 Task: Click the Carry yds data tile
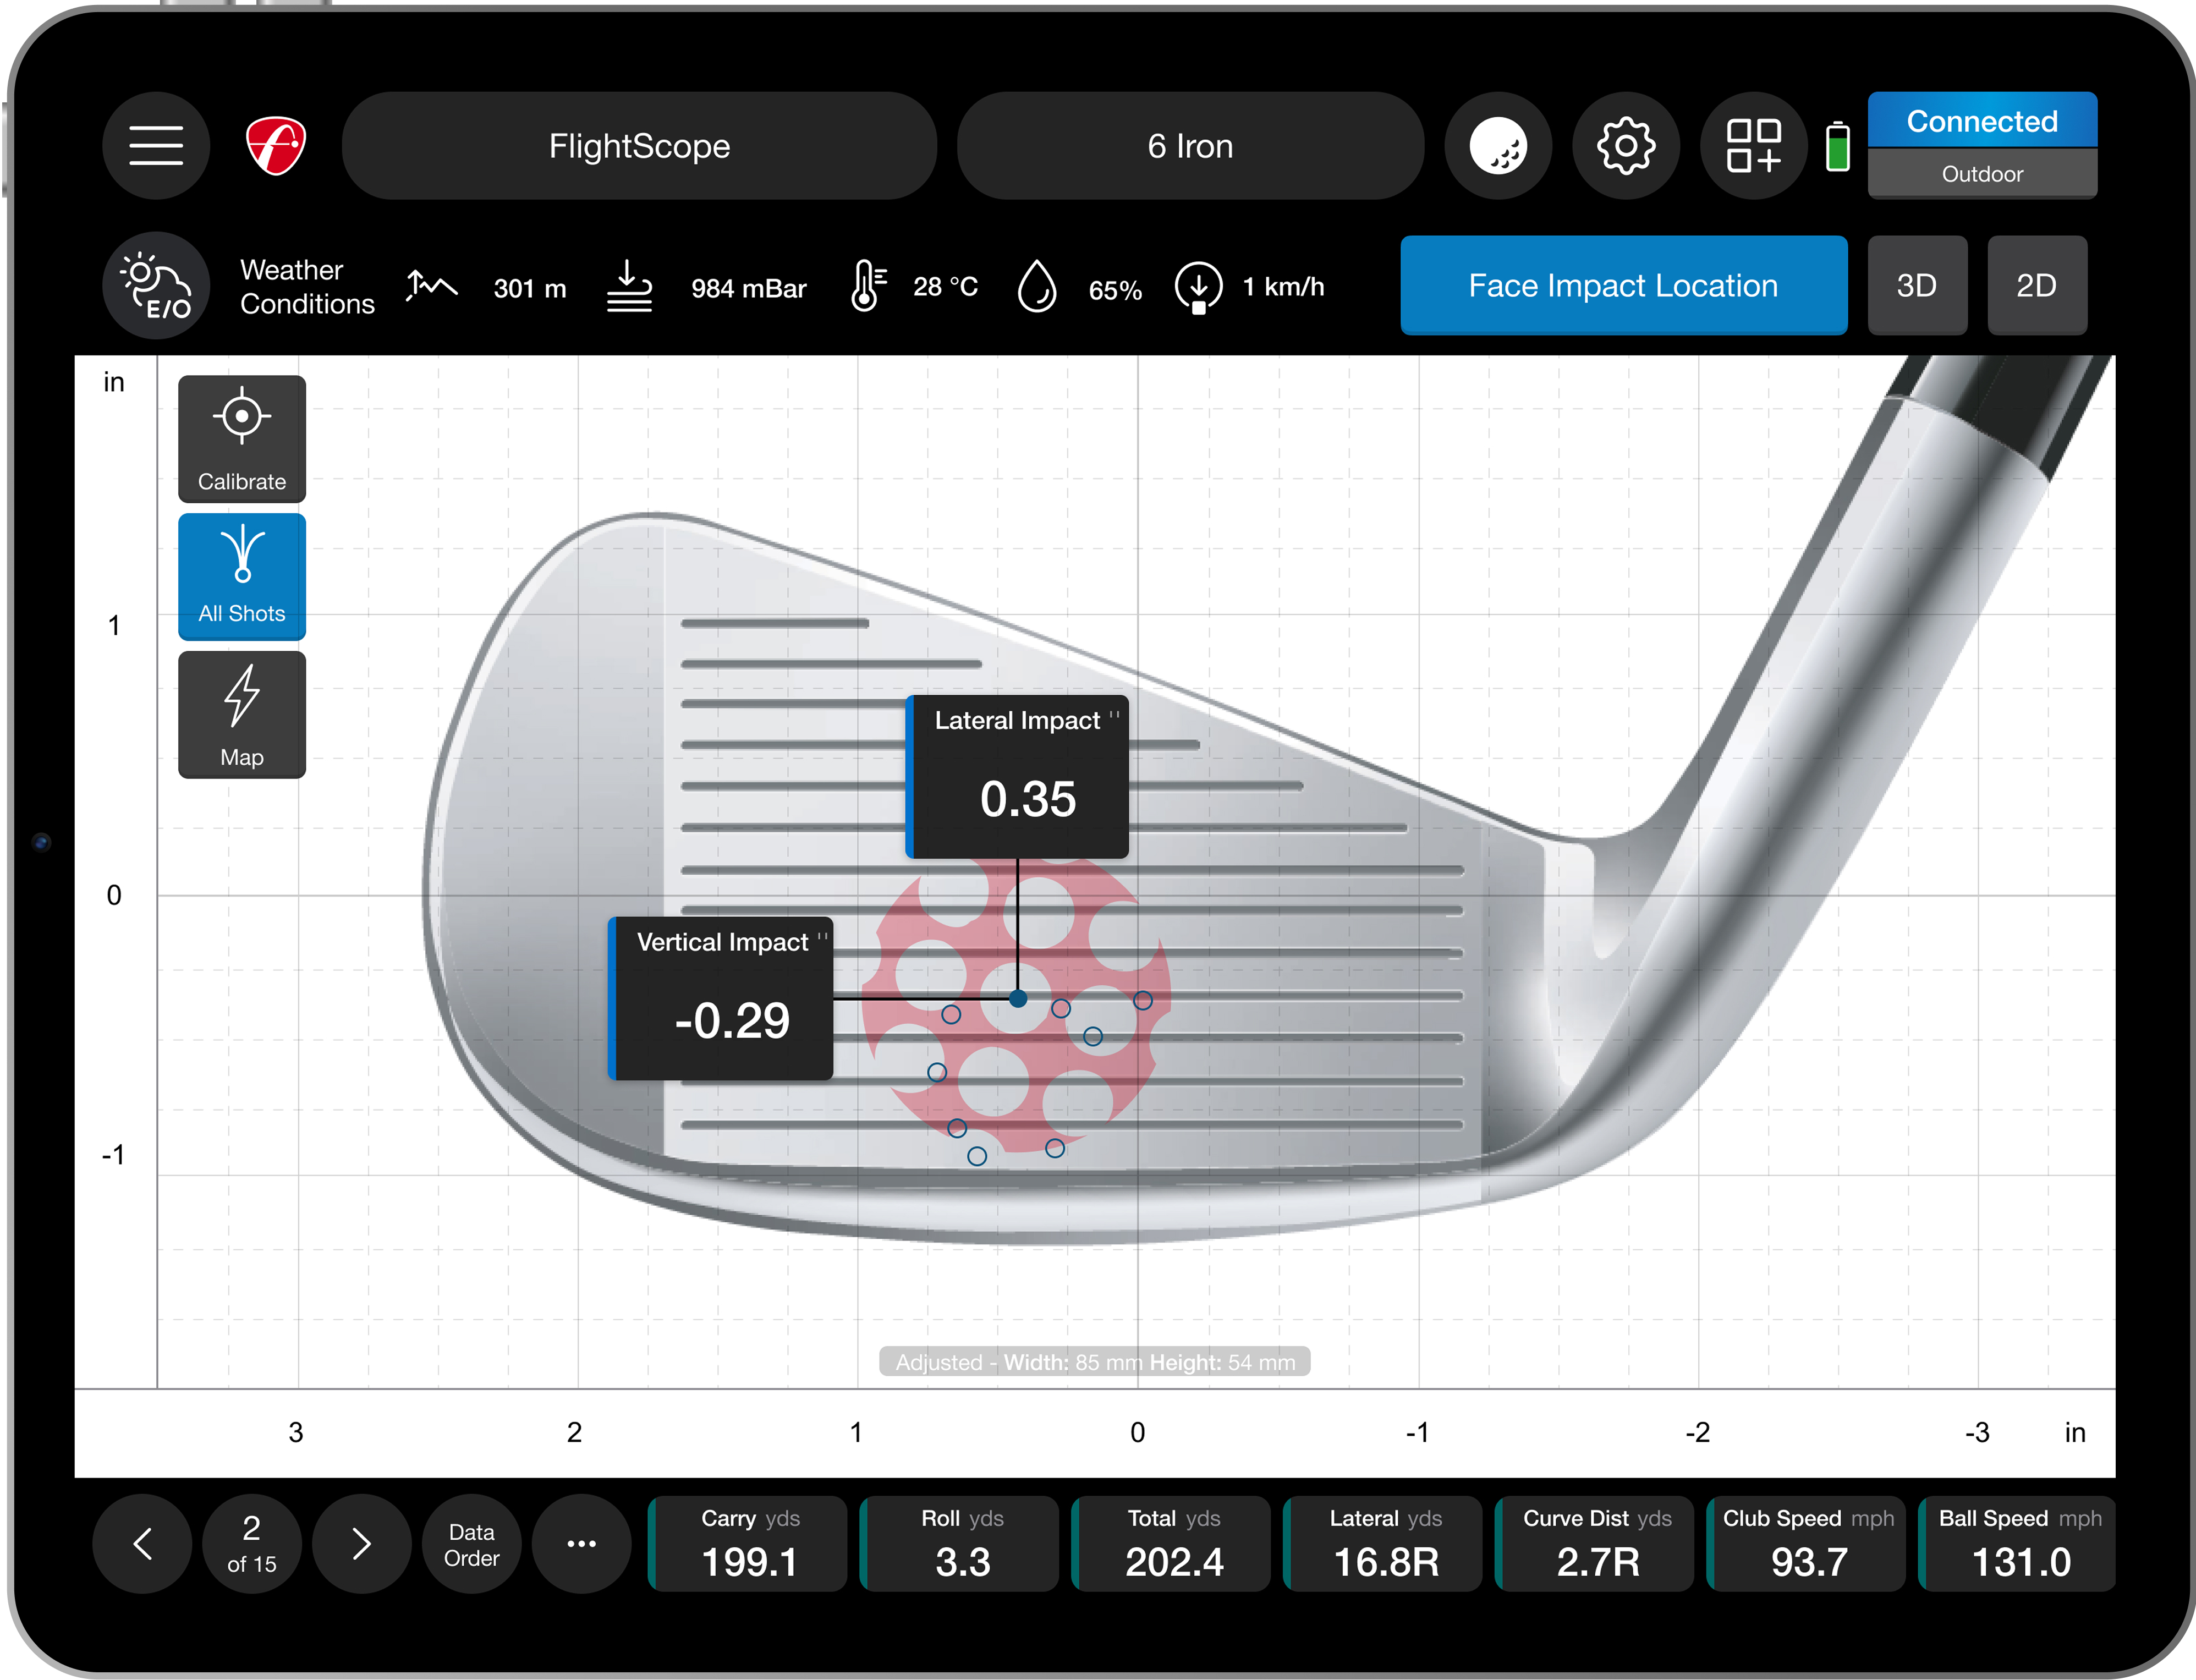tap(749, 1543)
